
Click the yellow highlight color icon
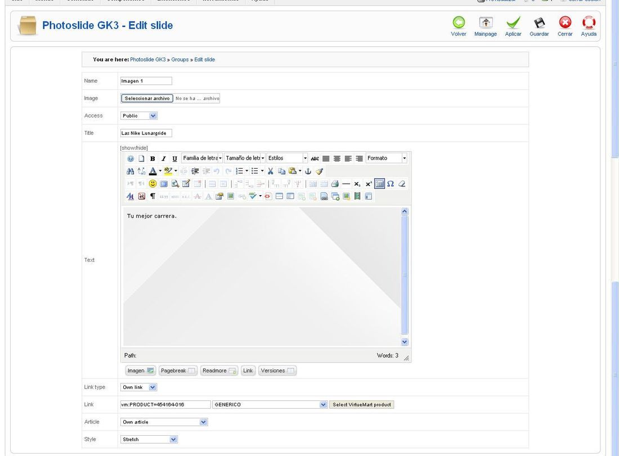click(x=168, y=171)
